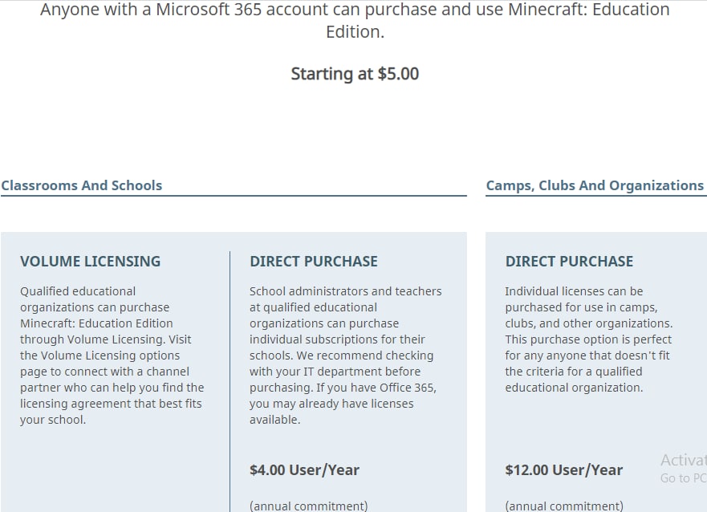Select the Classrooms And Schools section heading
The height and width of the screenshot is (512, 707).
[82, 185]
